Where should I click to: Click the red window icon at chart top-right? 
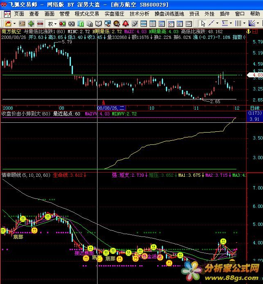255,32
